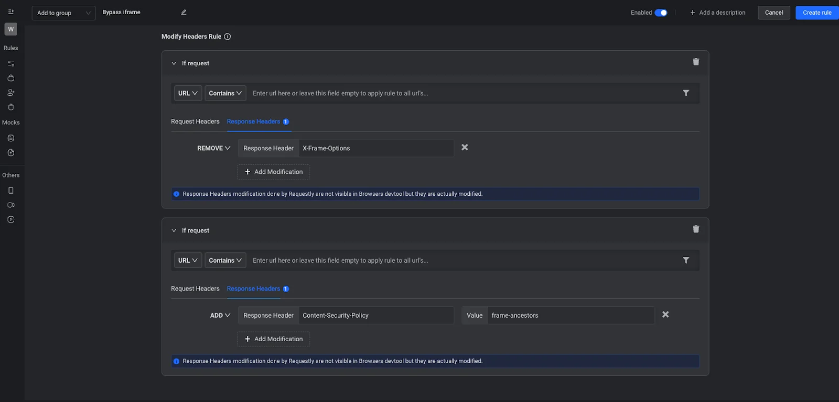Screen dimensions: 839x402
Task: Change the ADD action dropdown
Action: [220, 316]
